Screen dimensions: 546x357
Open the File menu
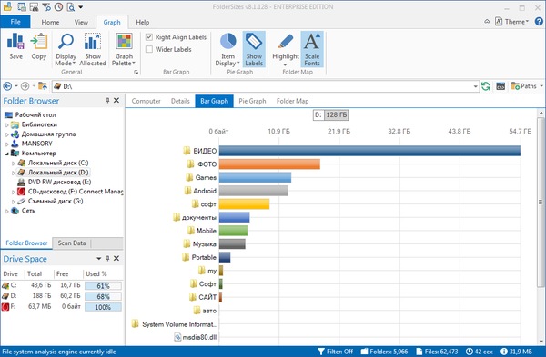click(x=15, y=22)
